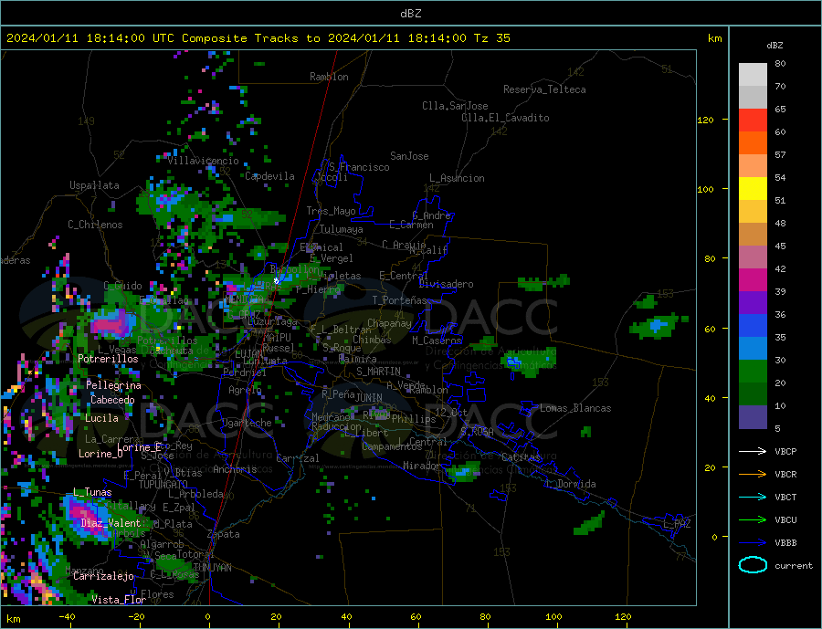Click the 'VBCT' legend label
The height and width of the screenshot is (629, 822).
pyautogui.click(x=785, y=497)
